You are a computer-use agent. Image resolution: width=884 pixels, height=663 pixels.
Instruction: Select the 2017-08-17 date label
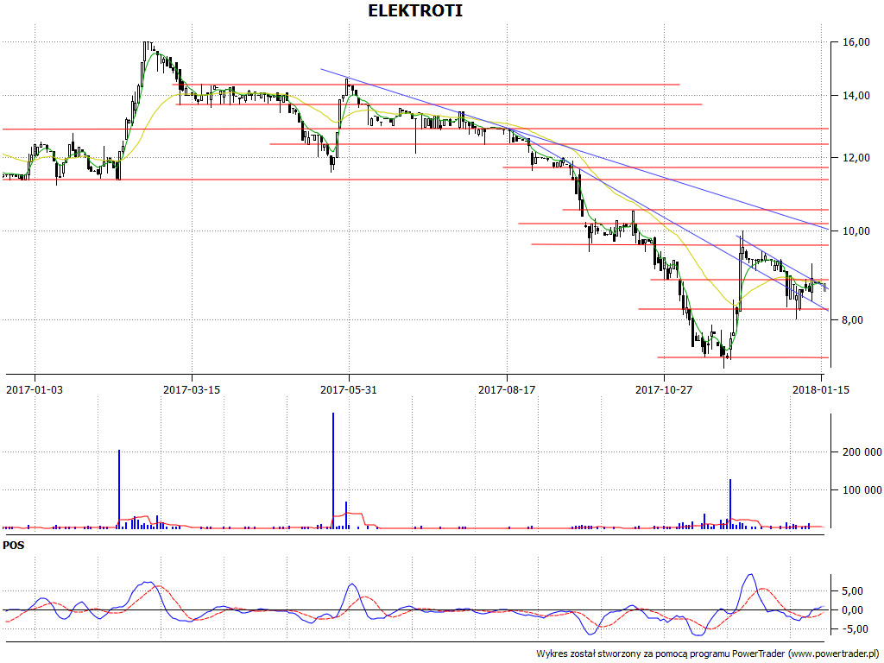[506, 389]
